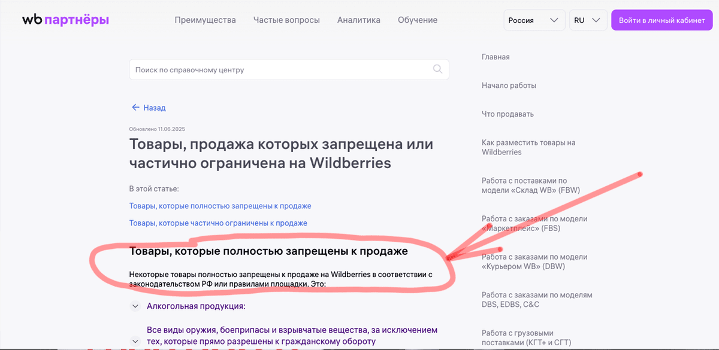Click the paragraph starting Некоторые товары полностью запрещены
The image size is (719, 350).
281,279
